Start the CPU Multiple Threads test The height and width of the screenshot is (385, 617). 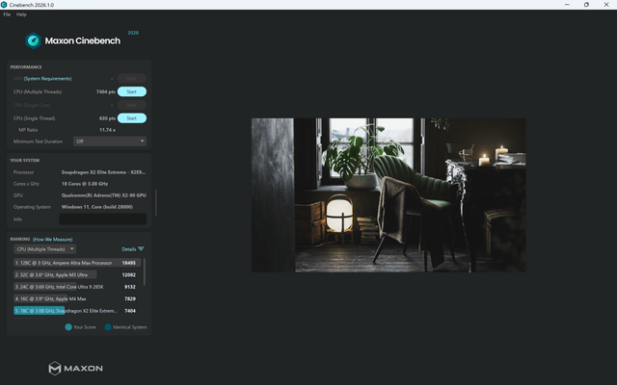(x=132, y=91)
